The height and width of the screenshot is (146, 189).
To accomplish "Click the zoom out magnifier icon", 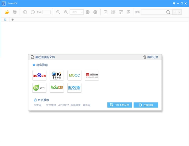I will click(58, 12).
